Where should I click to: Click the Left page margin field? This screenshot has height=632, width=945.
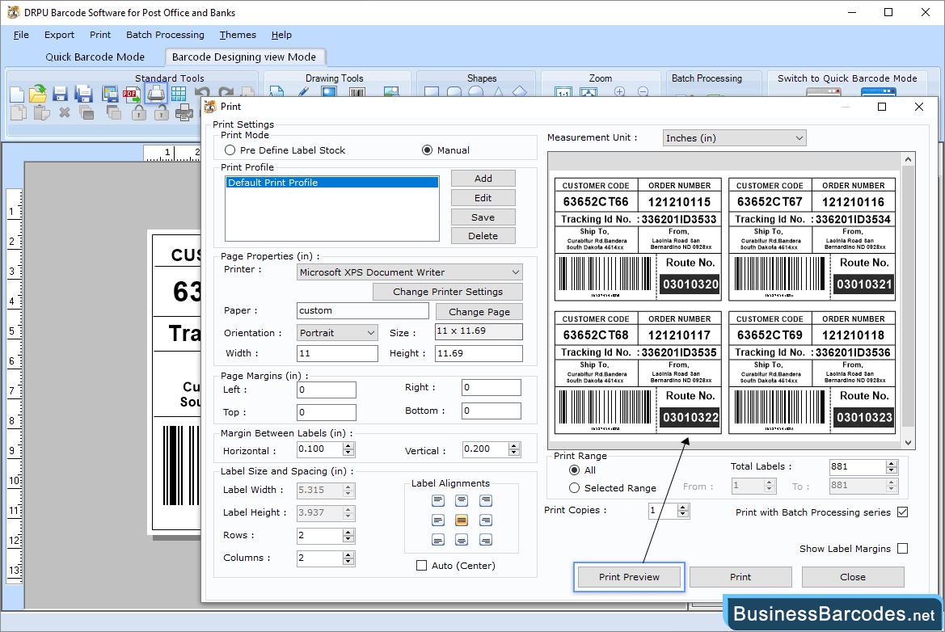pos(327,390)
